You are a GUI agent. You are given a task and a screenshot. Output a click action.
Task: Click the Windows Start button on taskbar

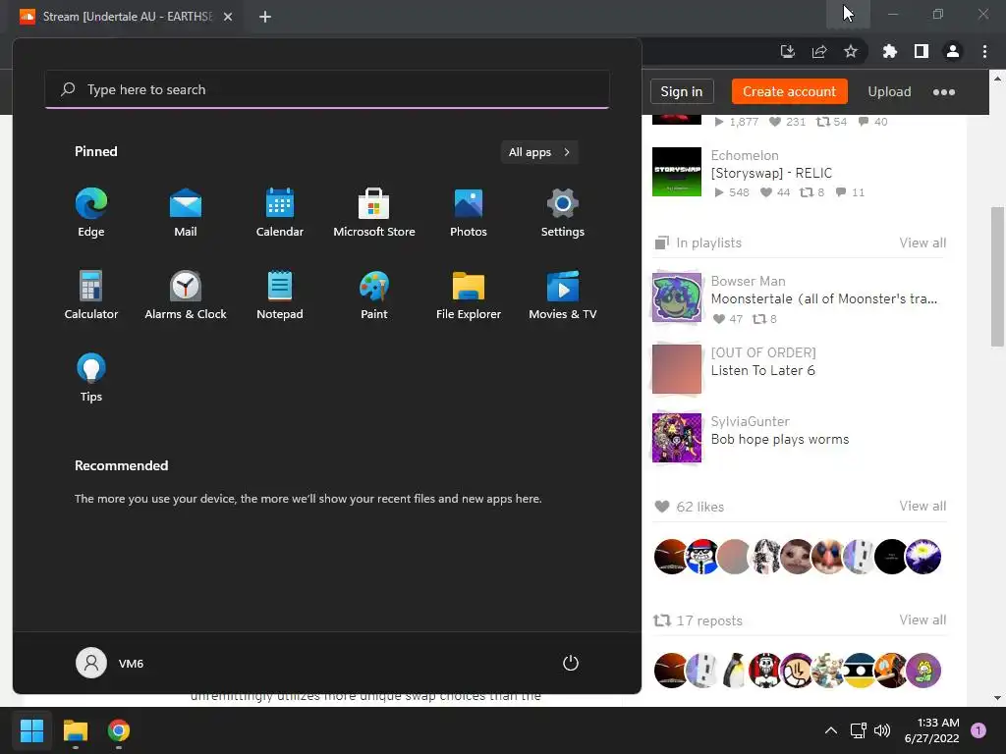pyautogui.click(x=31, y=730)
